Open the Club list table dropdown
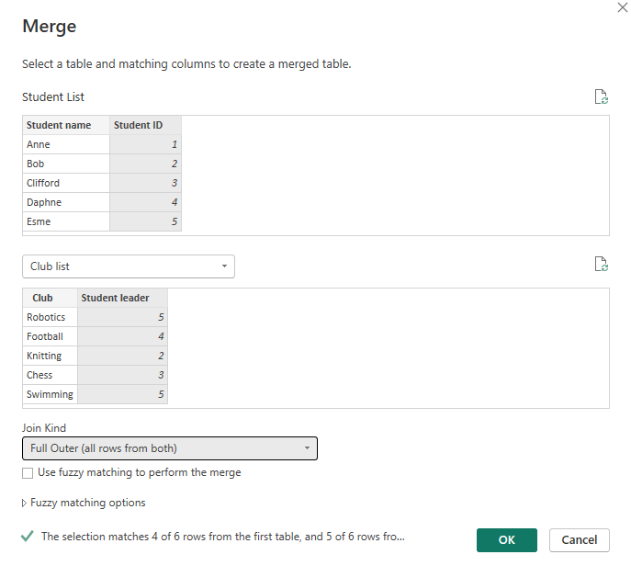Image resolution: width=631 pixels, height=566 pixels. click(x=129, y=266)
